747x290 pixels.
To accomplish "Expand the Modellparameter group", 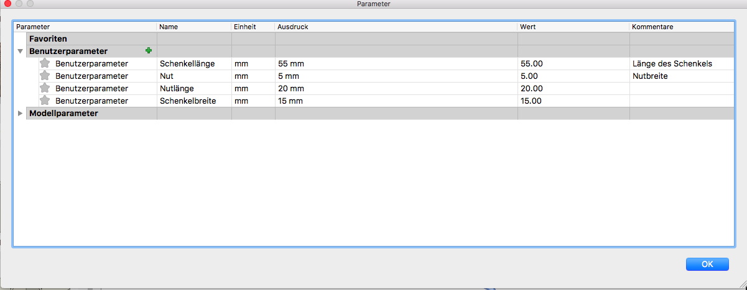I will click(x=21, y=114).
